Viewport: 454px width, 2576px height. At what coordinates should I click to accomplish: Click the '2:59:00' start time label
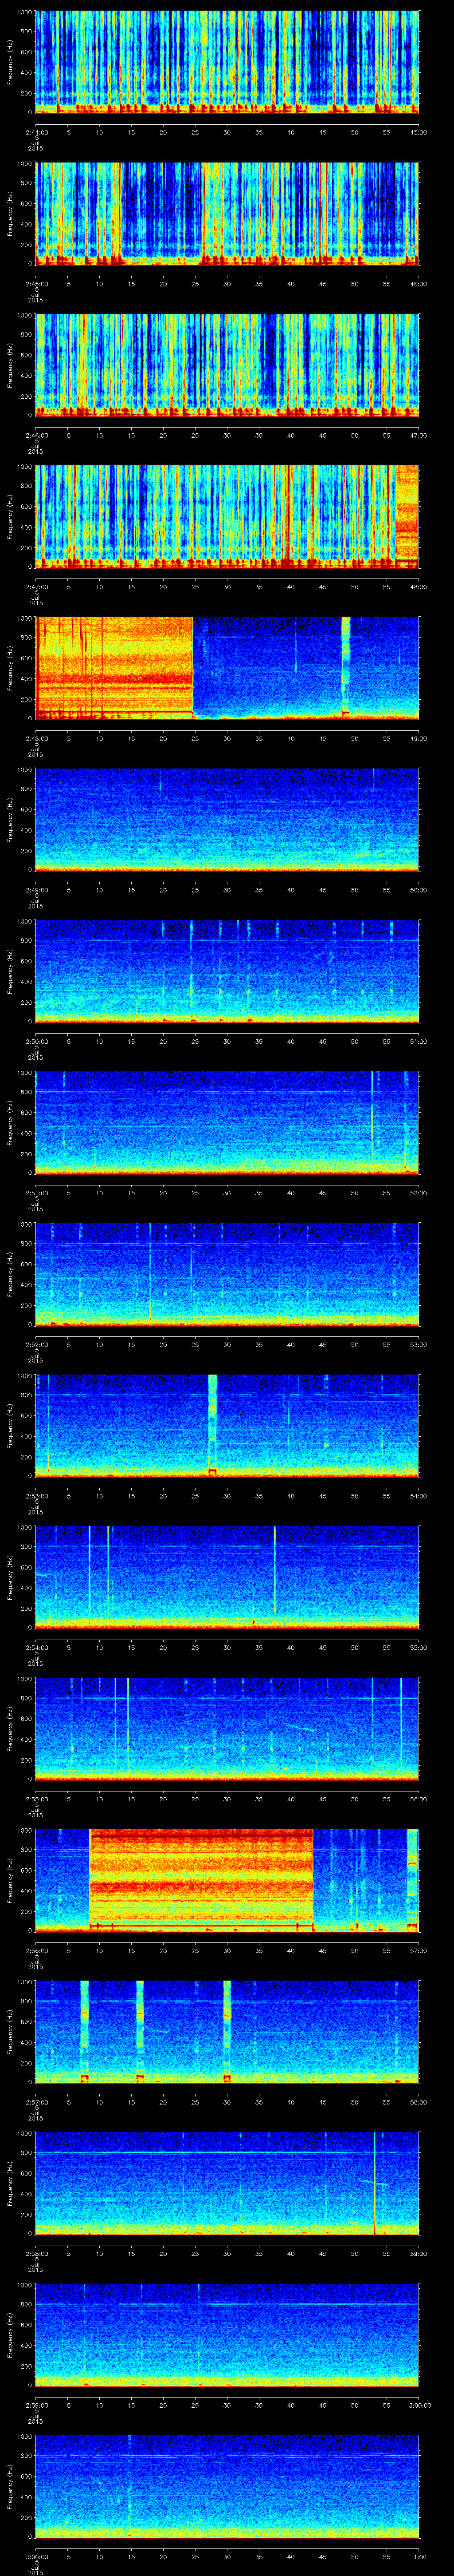pyautogui.click(x=36, y=2405)
